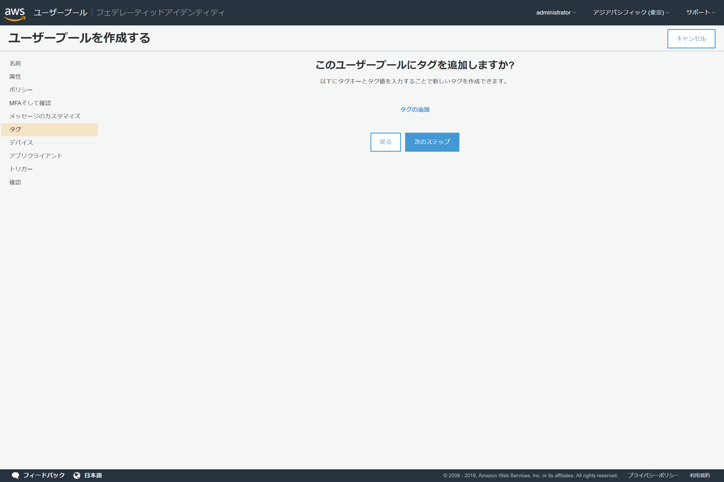This screenshot has width=724, height=482.
Task: Go to the ポリシー step
Action: [21, 90]
